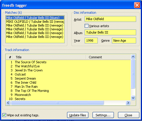Choose the last newage match in list

pyautogui.click(x=35, y=37)
